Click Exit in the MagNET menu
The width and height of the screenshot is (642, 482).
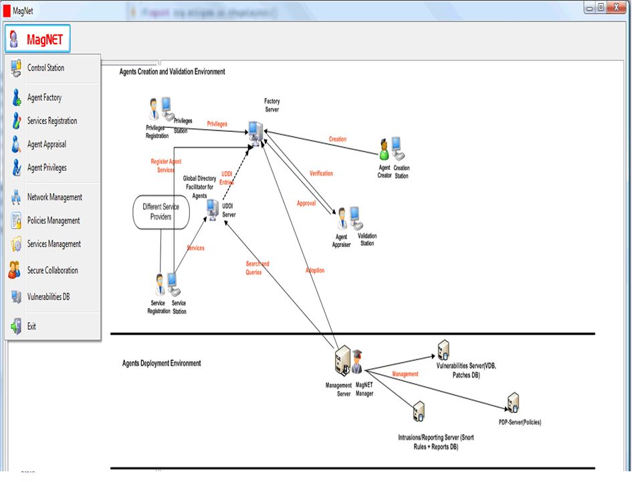(x=53, y=326)
